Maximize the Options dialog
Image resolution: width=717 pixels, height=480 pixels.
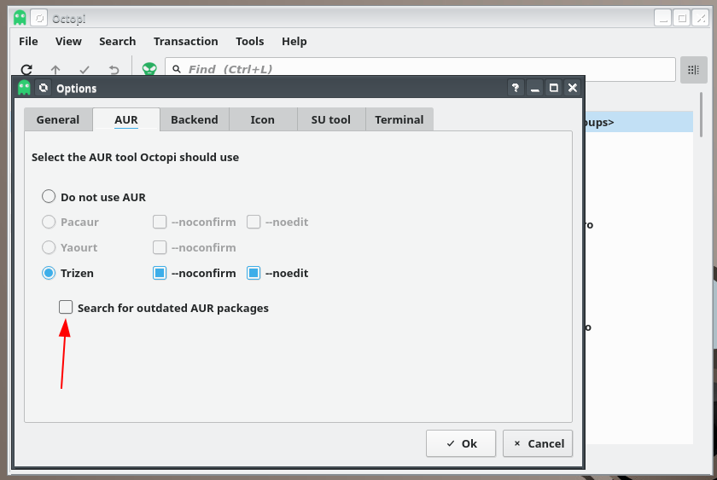tap(554, 88)
